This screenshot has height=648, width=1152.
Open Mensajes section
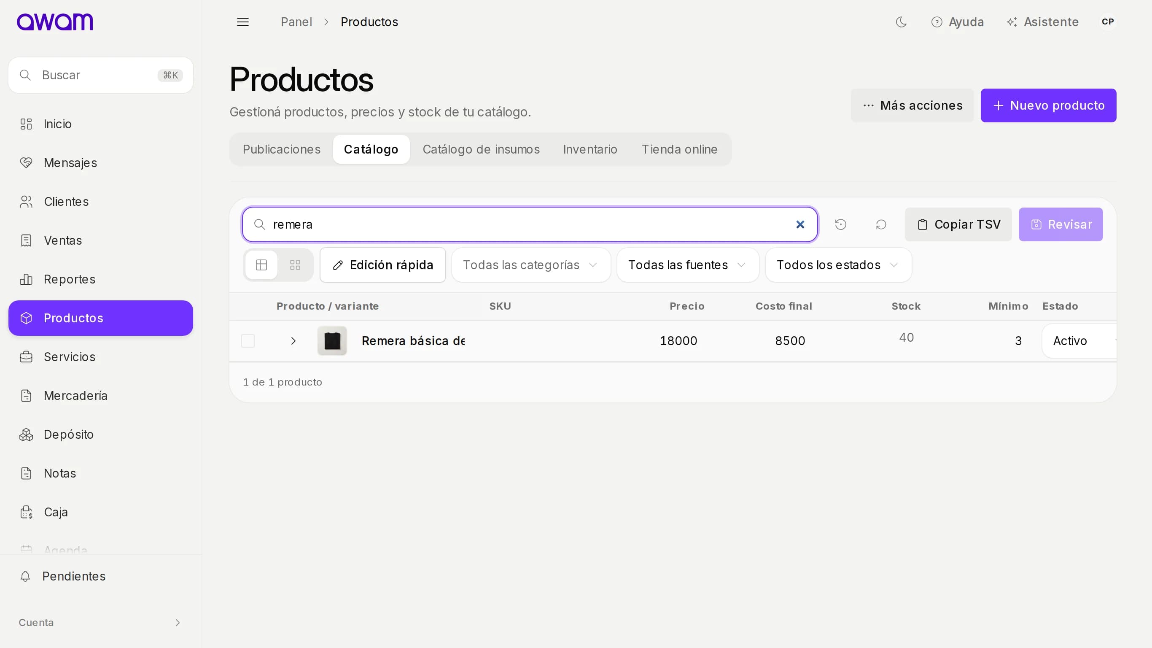(101, 163)
